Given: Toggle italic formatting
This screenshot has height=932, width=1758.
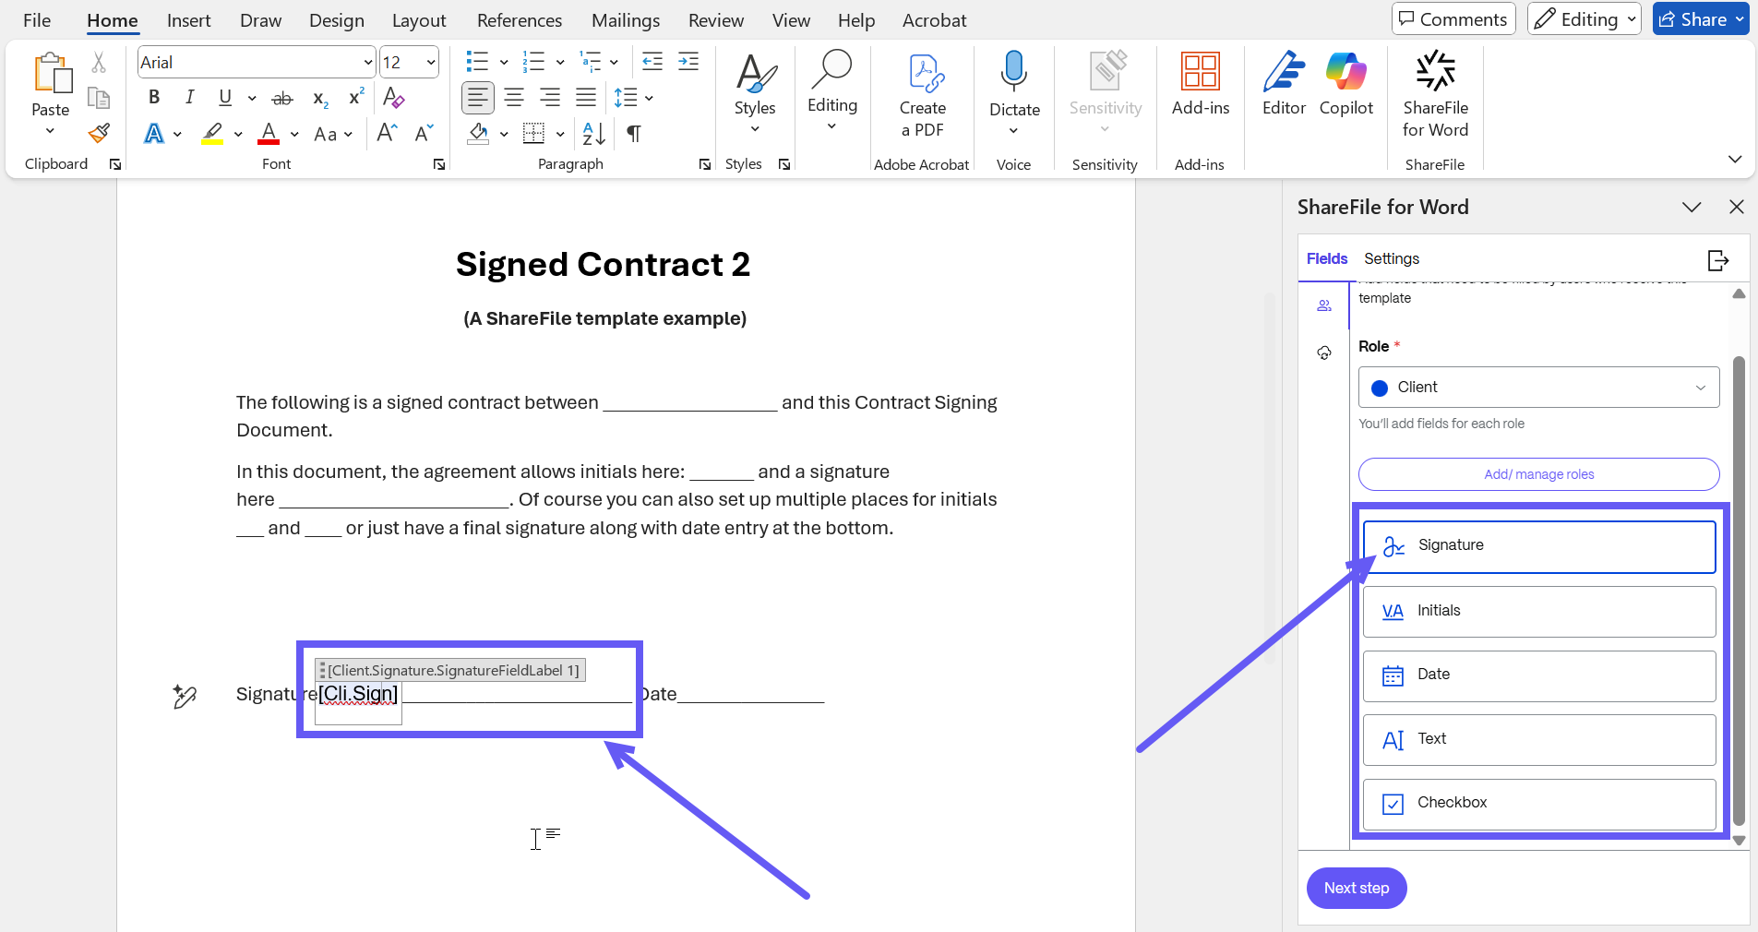Looking at the screenshot, I should [x=189, y=98].
